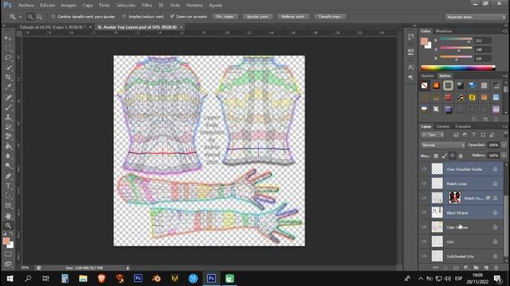
Task: Click the foreground color swatch in toolbox
Action: (6, 241)
